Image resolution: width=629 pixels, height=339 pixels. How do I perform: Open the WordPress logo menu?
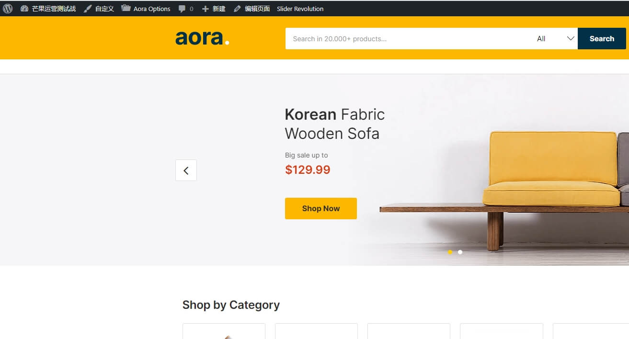tap(7, 8)
